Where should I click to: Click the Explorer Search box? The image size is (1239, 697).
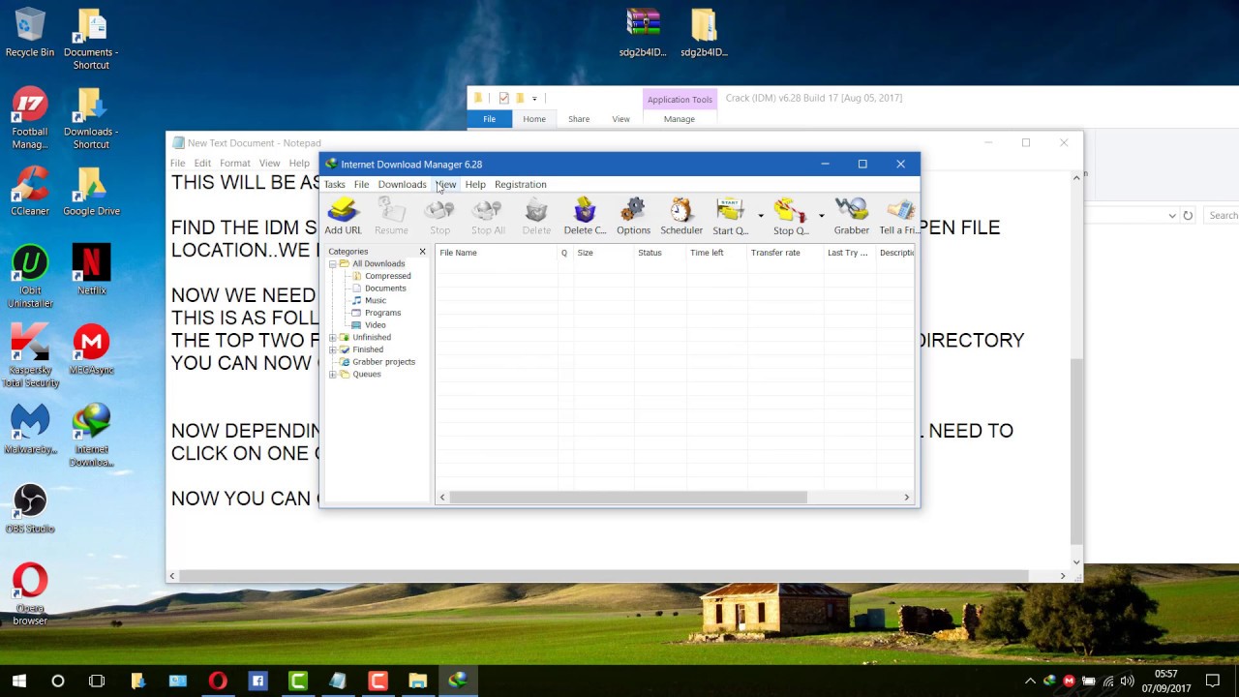1222,215
